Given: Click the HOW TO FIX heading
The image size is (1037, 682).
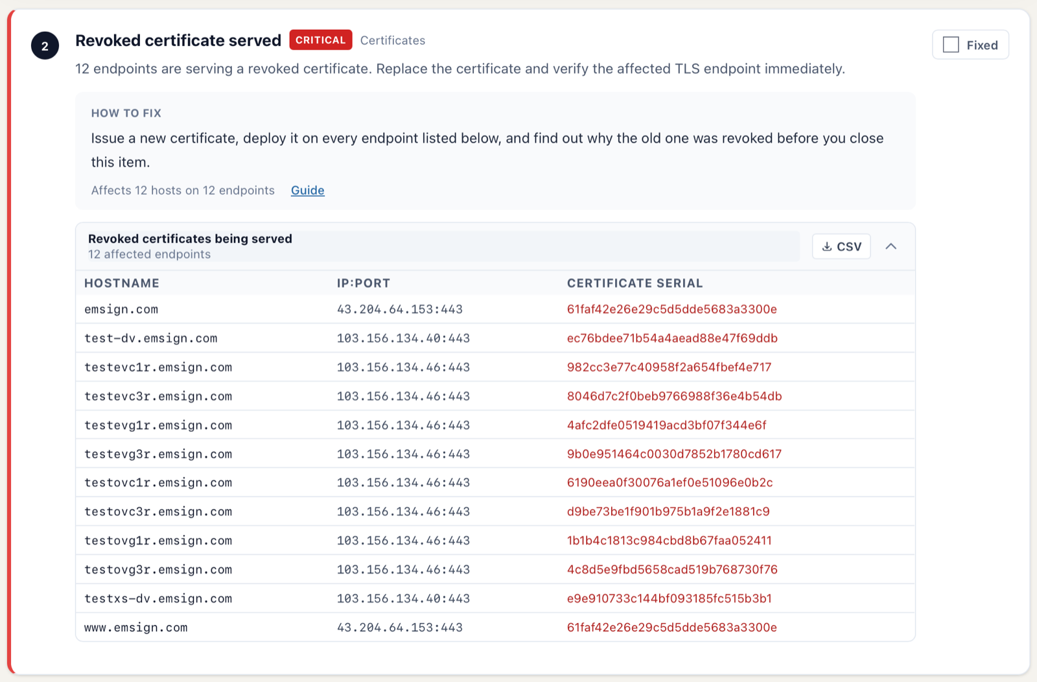Looking at the screenshot, I should pos(126,113).
